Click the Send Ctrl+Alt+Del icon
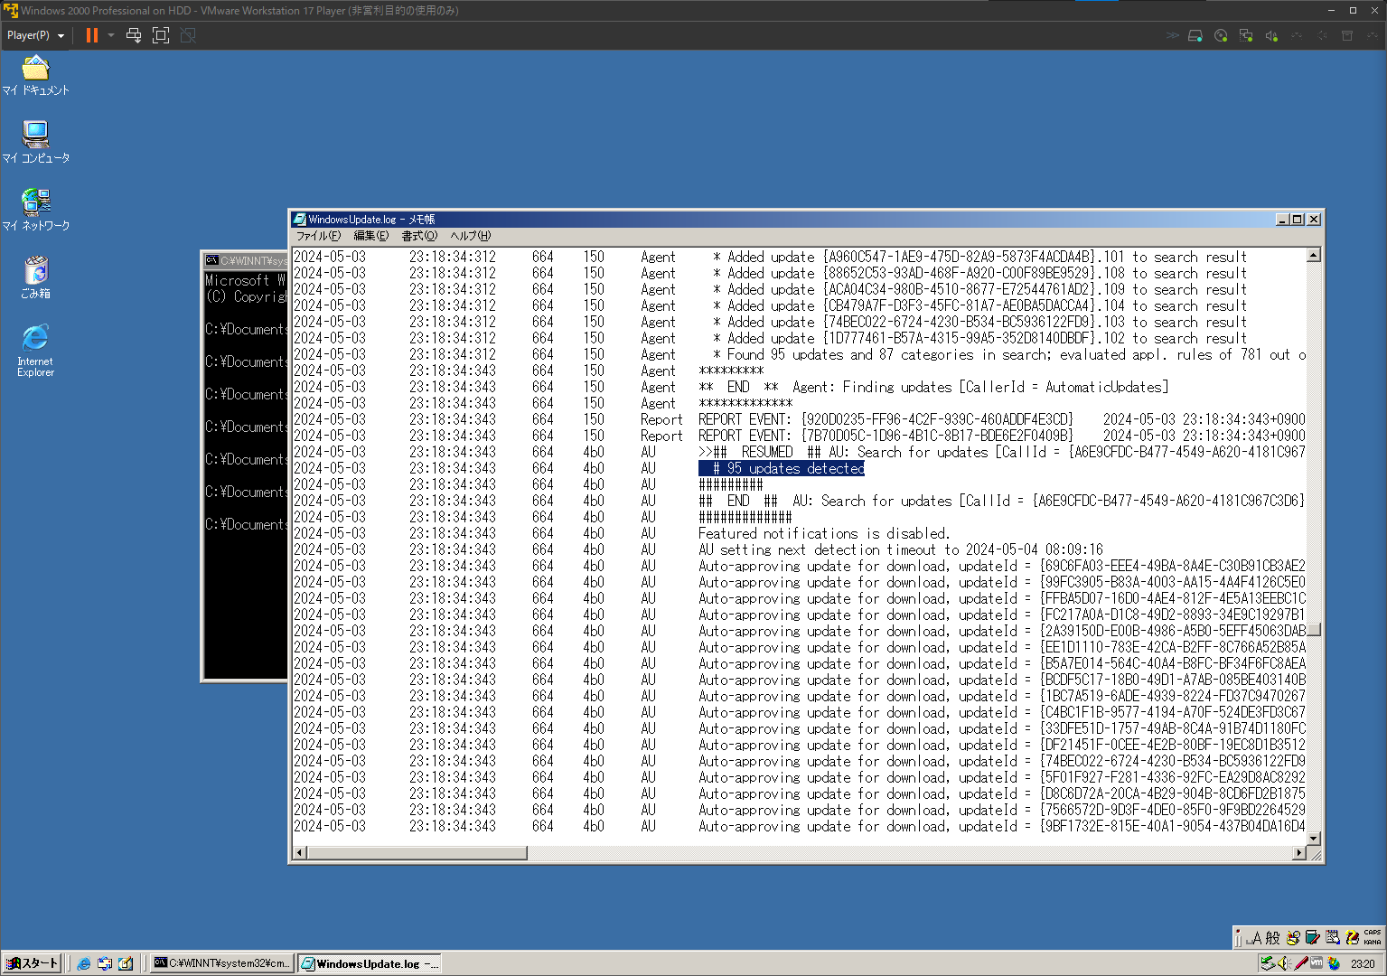This screenshot has height=976, width=1387. pos(134,35)
